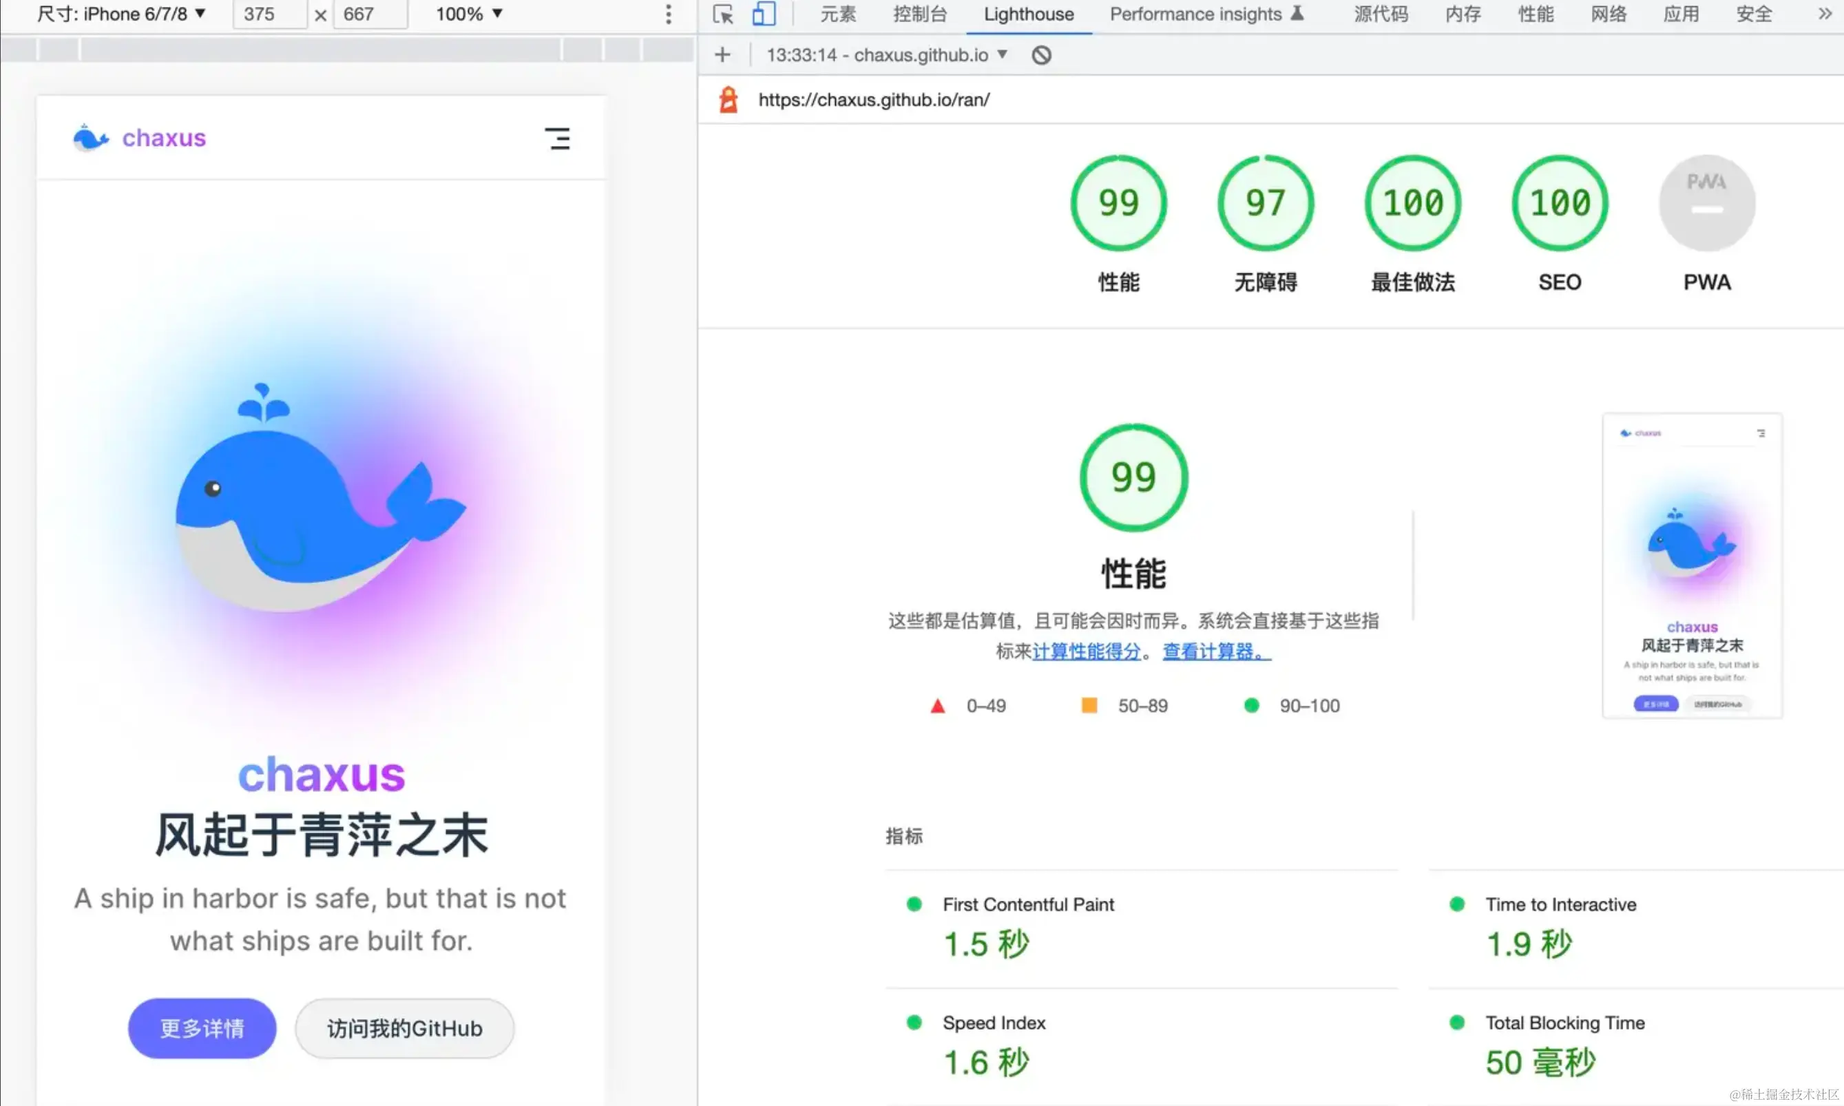Click the Lighthouse logo beside the URL
Image resolution: width=1844 pixels, height=1106 pixels.
[728, 100]
